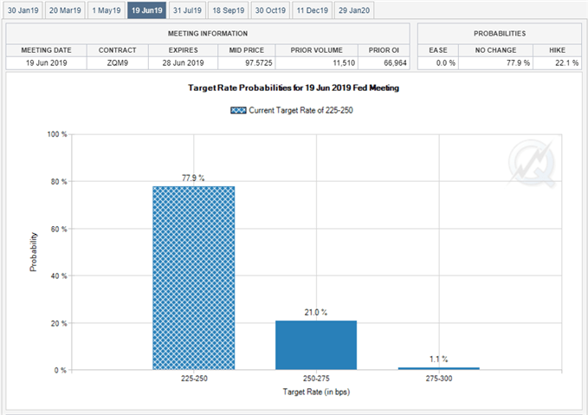Viewport: 588px width, 415px height.
Task: Click the 'EXPIRES' column header
Action: click(x=183, y=50)
